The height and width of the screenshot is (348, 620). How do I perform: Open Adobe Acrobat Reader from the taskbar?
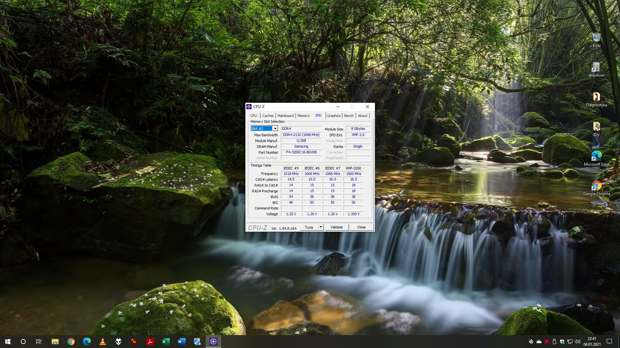click(150, 342)
